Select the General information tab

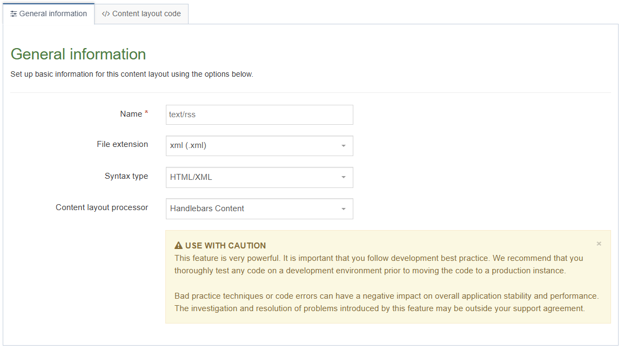49,14
